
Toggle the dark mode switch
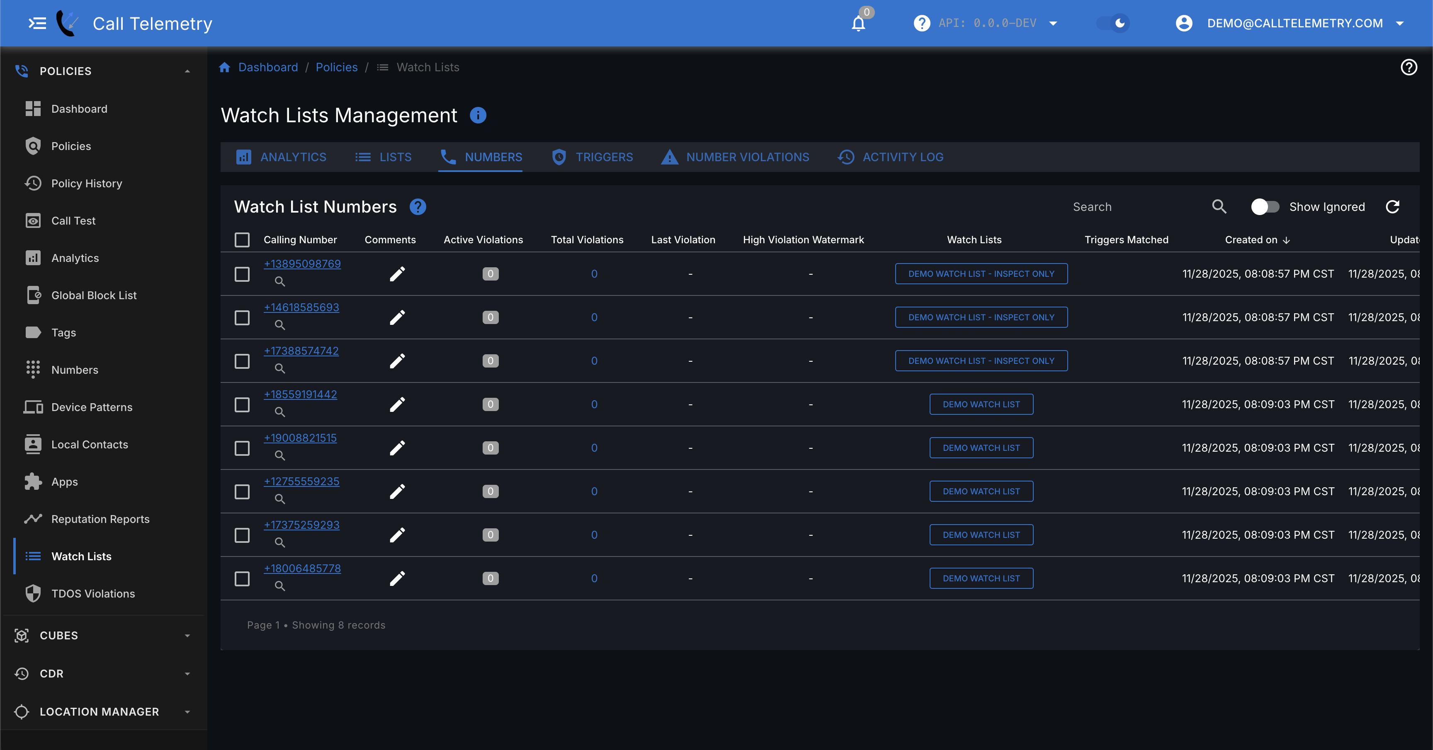[1112, 23]
